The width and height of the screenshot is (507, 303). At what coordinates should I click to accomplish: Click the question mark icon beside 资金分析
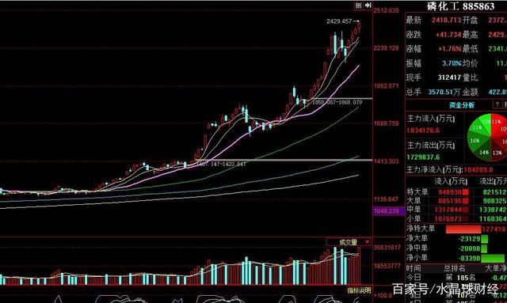pyautogui.click(x=497, y=104)
